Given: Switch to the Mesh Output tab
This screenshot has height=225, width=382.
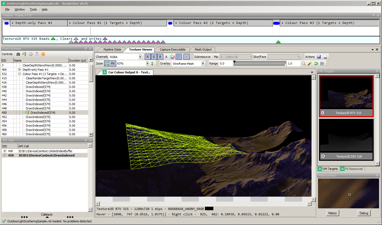Looking at the screenshot, I should click(203, 49).
